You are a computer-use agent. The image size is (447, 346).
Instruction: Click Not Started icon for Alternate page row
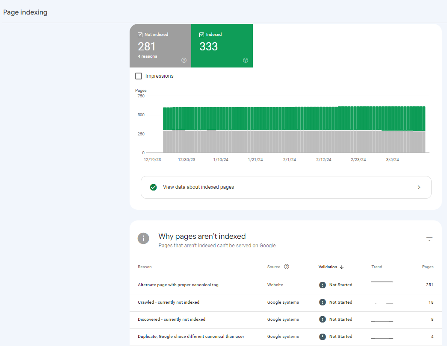tap(323, 285)
